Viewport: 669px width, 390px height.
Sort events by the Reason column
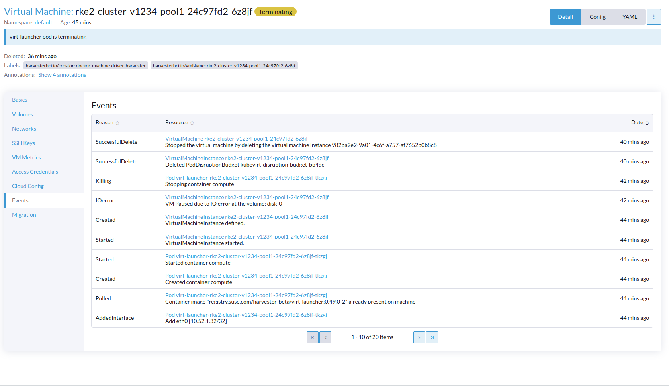tap(105, 122)
